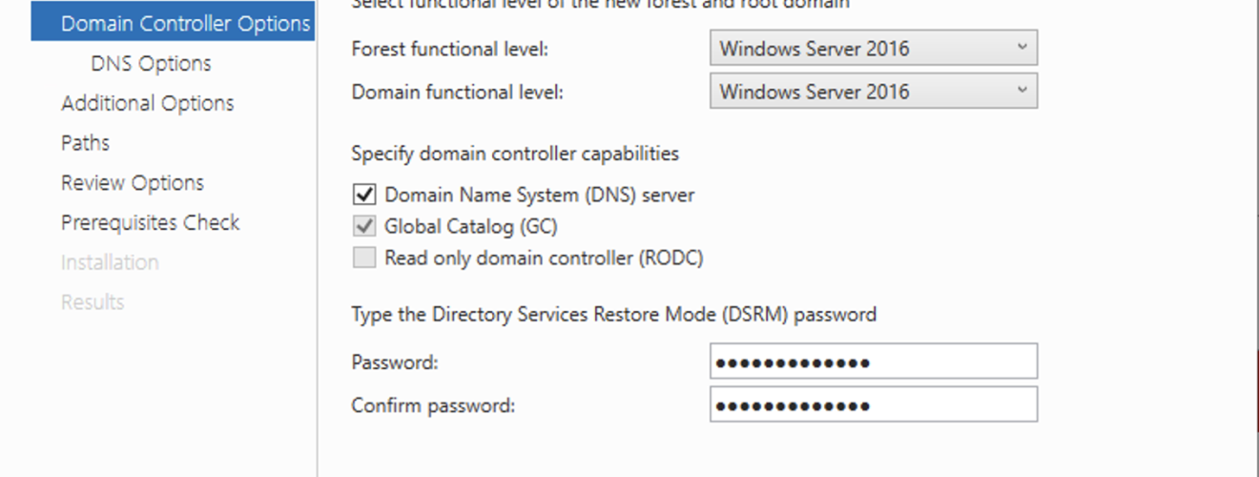
Task: Open the Paths step
Action: pyautogui.click(x=85, y=143)
